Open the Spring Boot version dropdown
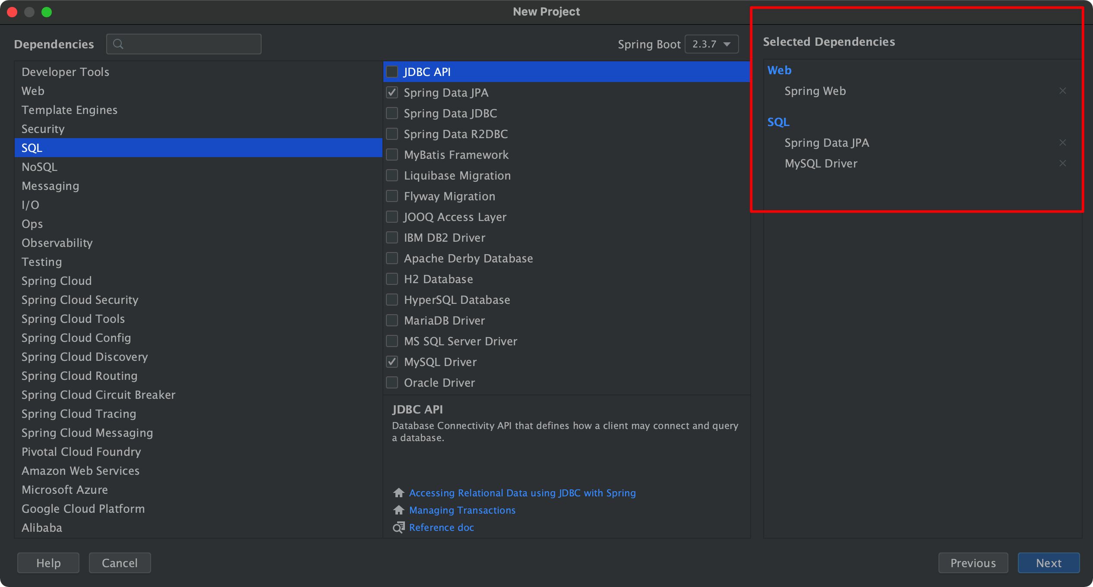 pyautogui.click(x=711, y=44)
